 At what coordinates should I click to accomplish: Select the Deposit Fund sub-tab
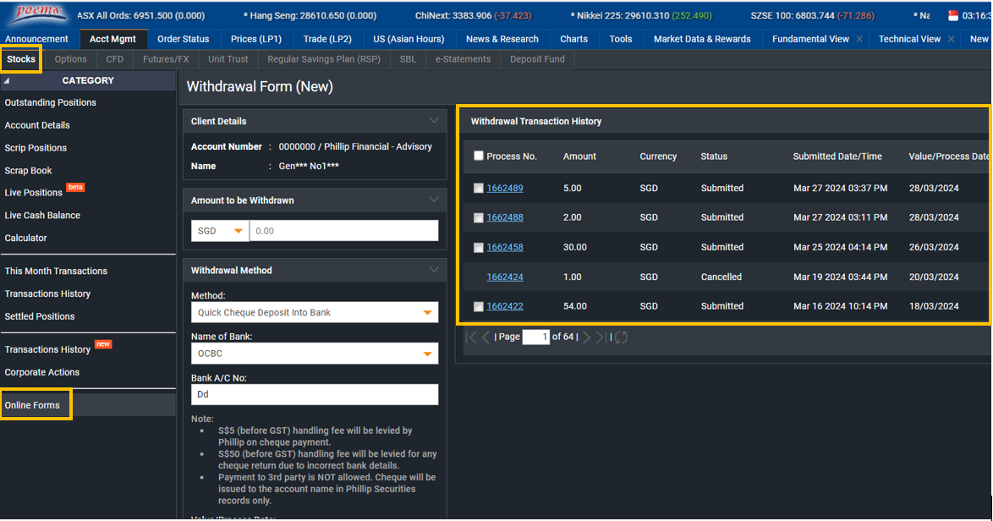tap(537, 59)
